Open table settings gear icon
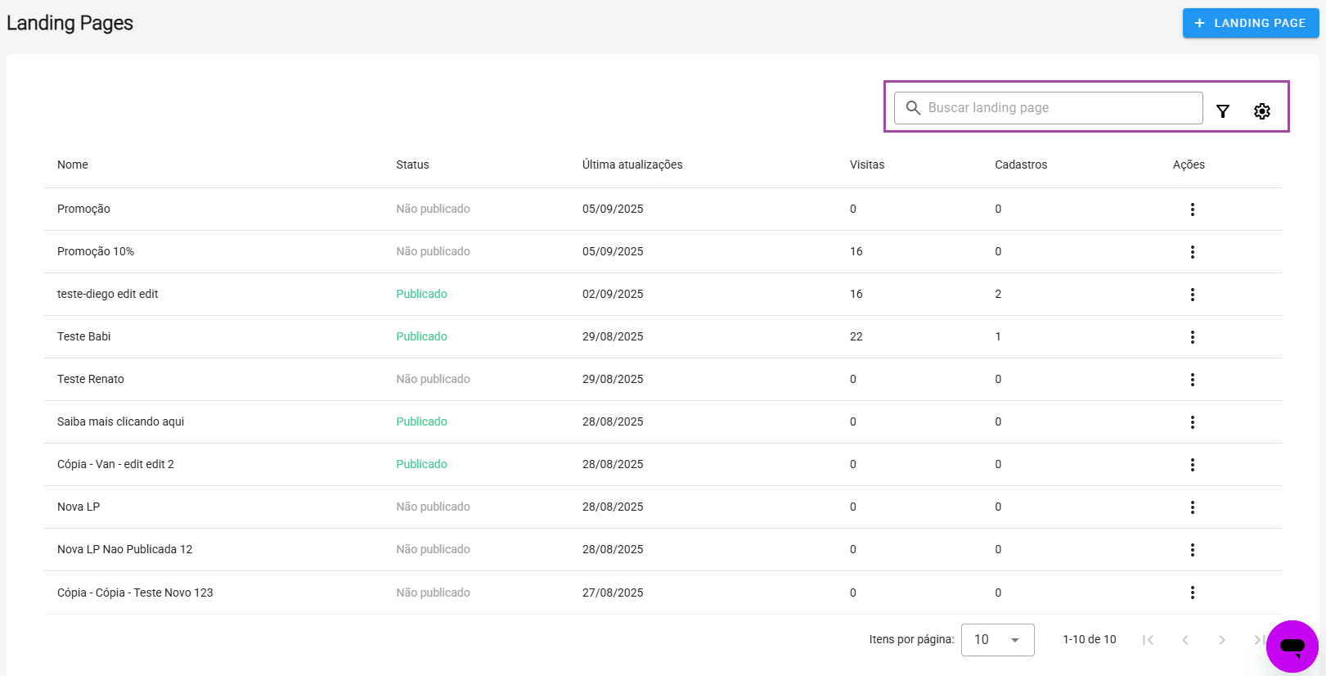 point(1261,111)
